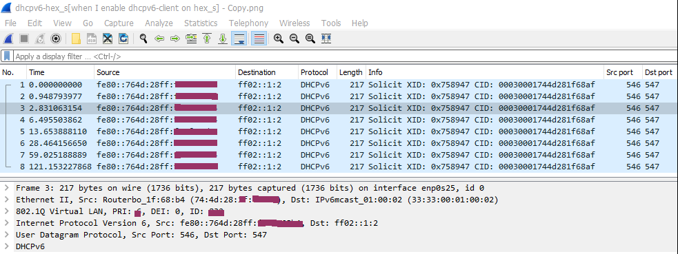Sort by the Source column header
Screen dimensions: 678x254
point(165,72)
